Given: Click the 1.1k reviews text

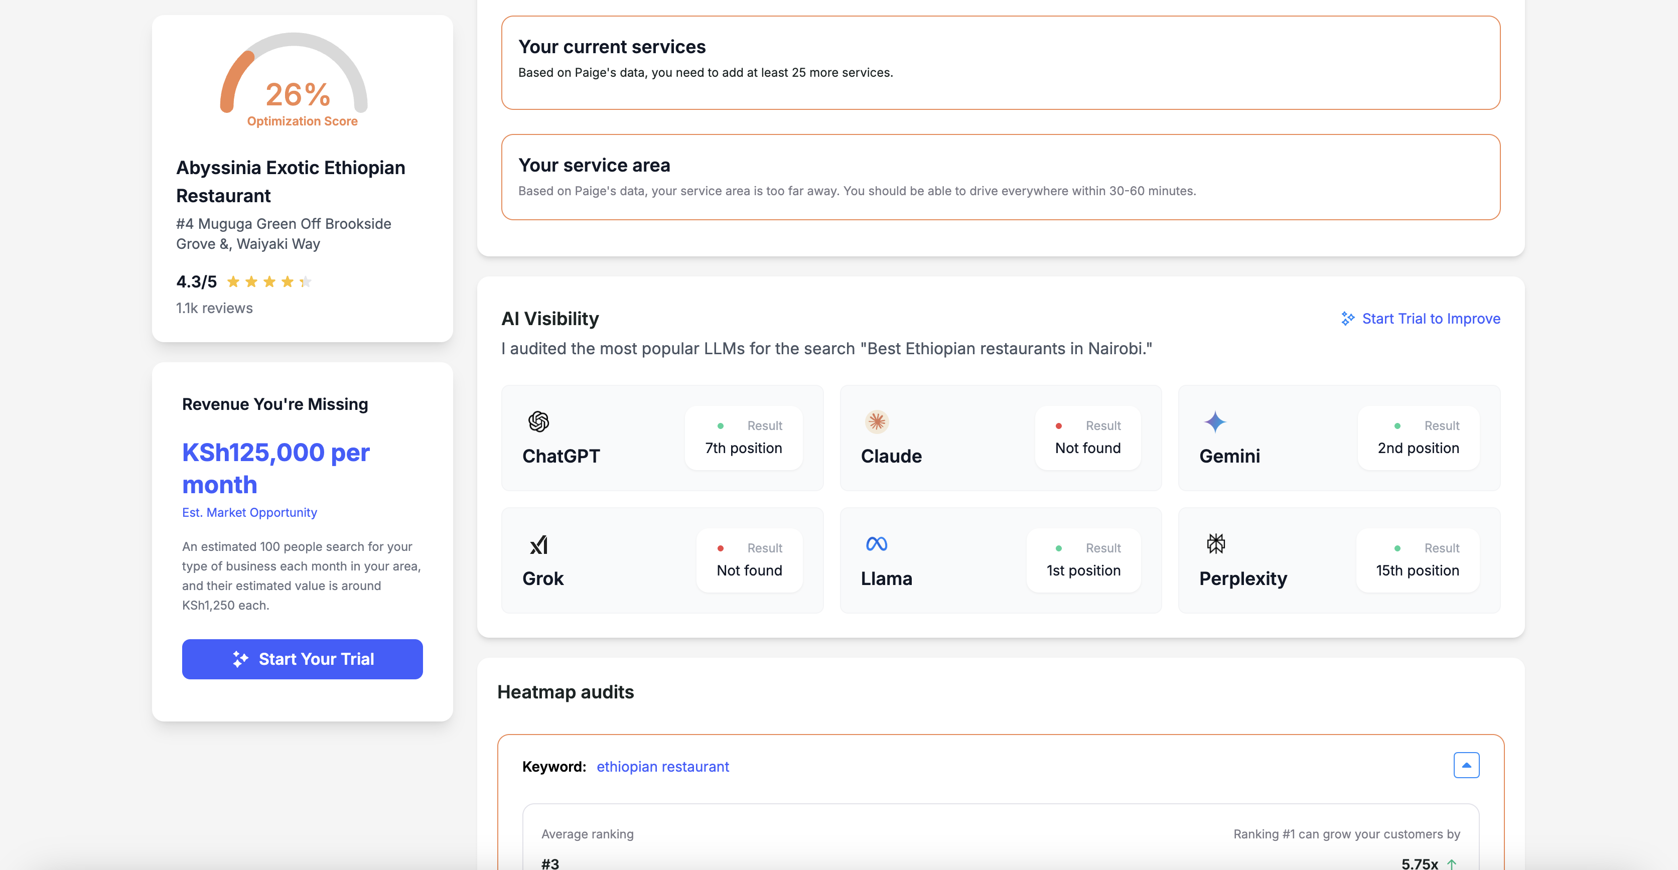Looking at the screenshot, I should [x=214, y=308].
